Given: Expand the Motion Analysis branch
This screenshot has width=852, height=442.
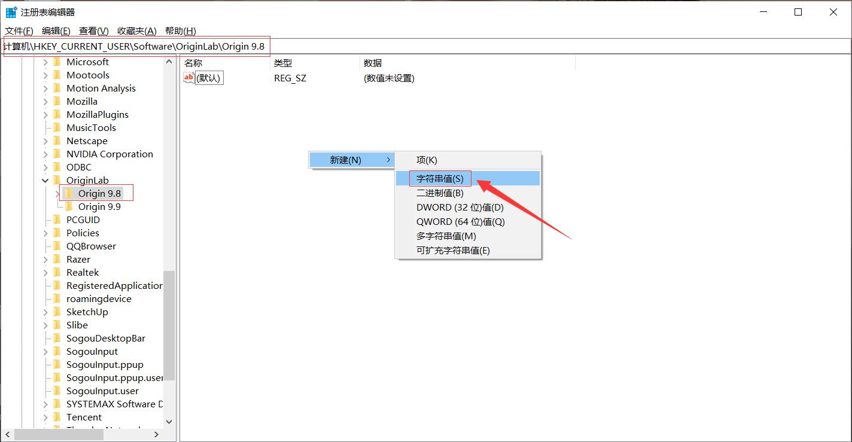Looking at the screenshot, I should pyautogui.click(x=45, y=89).
